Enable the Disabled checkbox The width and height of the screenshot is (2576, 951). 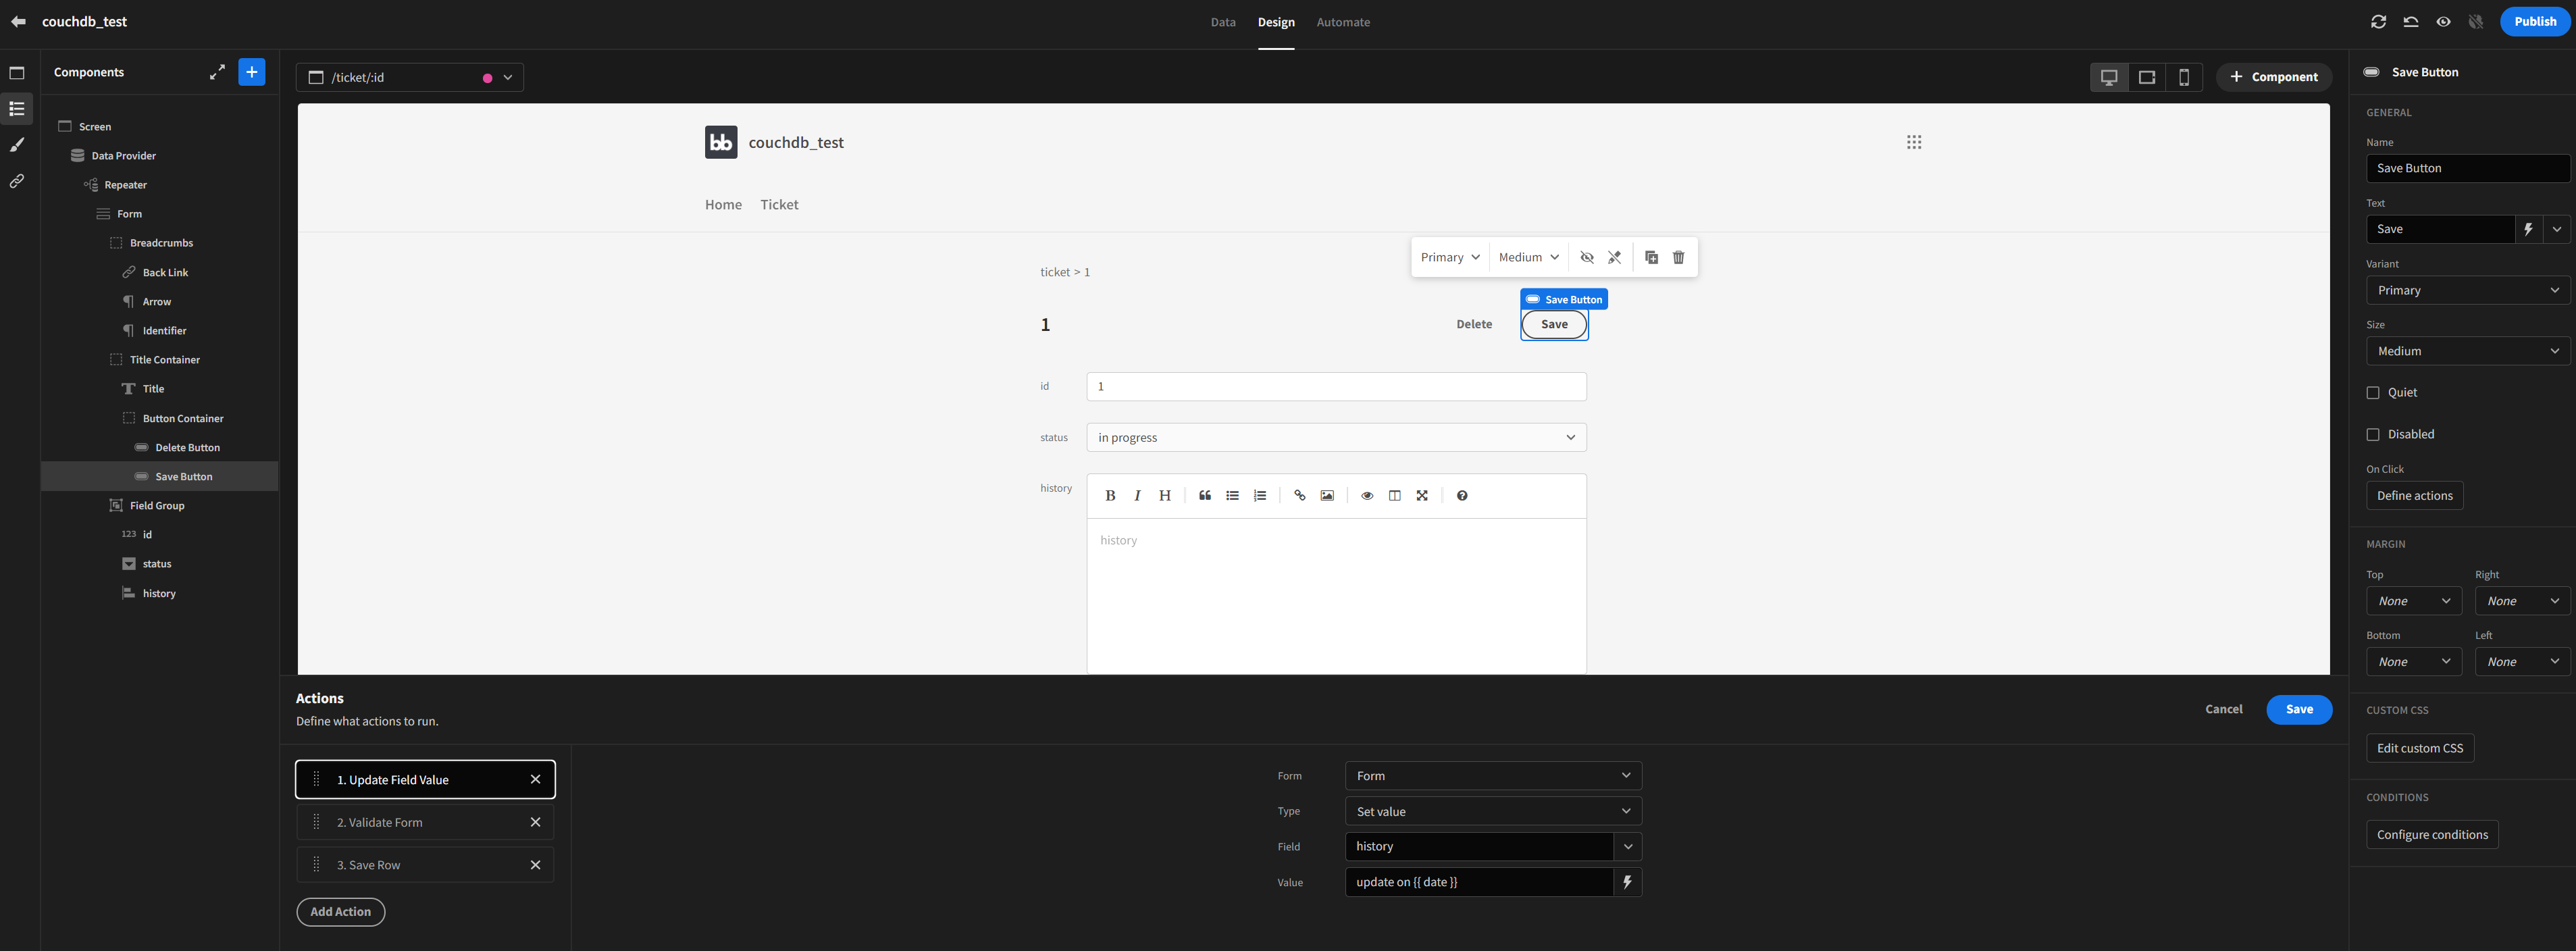[2373, 434]
